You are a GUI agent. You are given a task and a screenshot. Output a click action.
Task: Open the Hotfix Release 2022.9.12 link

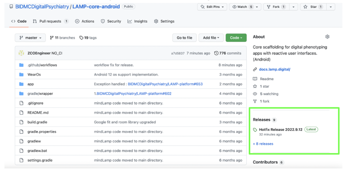pyautogui.click(x=281, y=130)
